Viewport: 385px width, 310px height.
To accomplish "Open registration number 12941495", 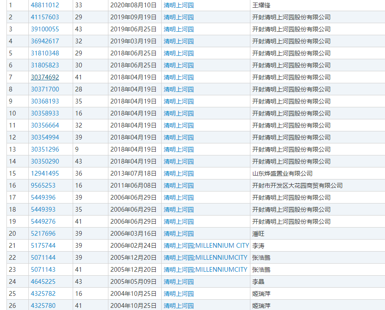I will pyautogui.click(x=45, y=173).
